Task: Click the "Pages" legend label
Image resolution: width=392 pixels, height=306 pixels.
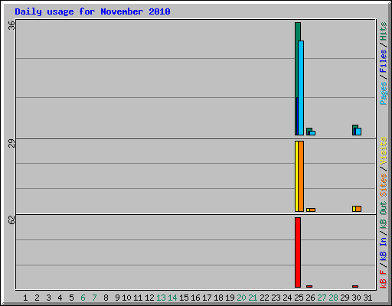Action: click(x=383, y=93)
